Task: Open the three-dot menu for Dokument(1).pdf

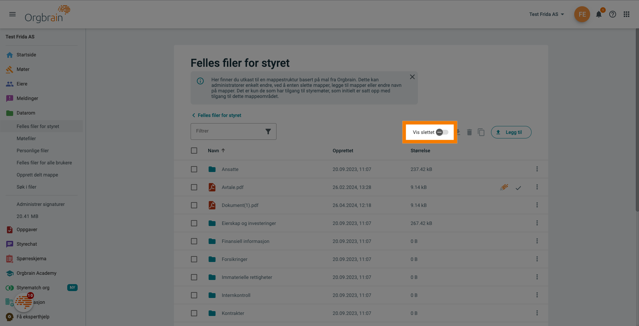Action: (537, 205)
